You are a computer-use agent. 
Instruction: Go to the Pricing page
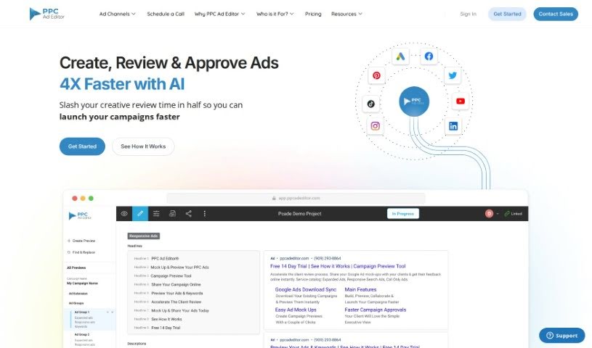313,14
